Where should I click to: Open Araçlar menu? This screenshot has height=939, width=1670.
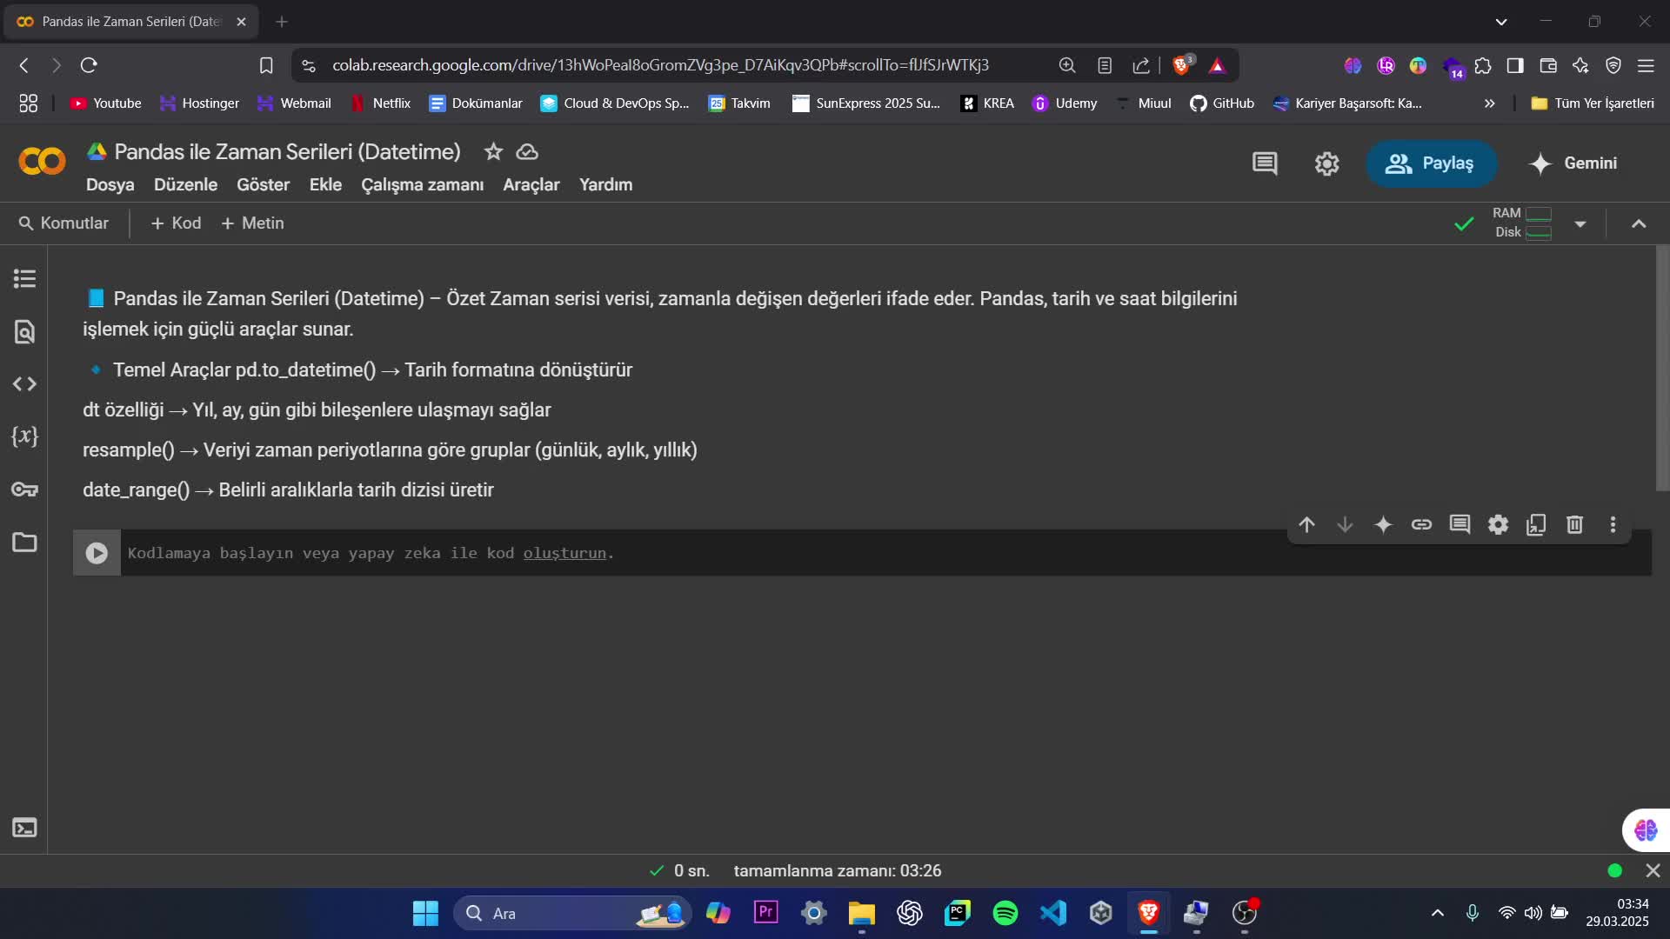click(x=531, y=184)
